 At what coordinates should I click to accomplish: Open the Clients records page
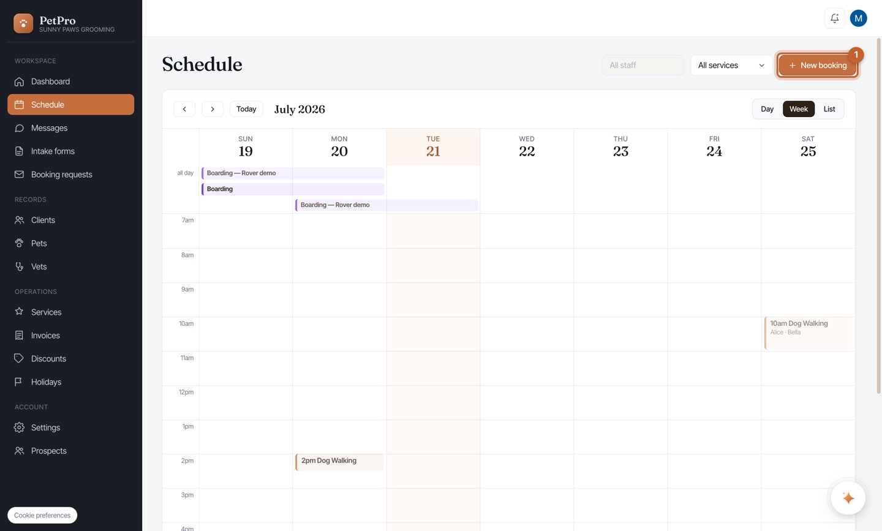(70, 220)
